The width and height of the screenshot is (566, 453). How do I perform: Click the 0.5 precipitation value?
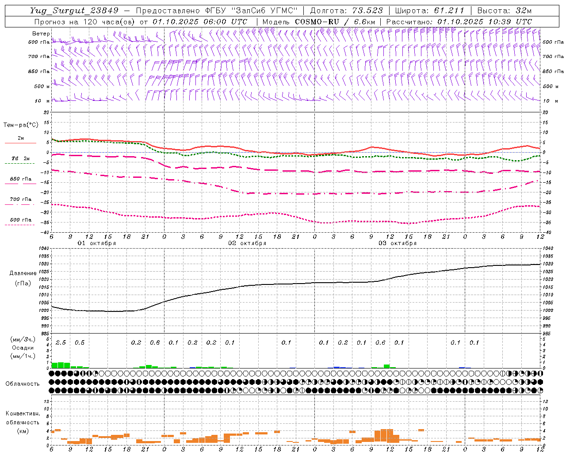click(x=80, y=342)
